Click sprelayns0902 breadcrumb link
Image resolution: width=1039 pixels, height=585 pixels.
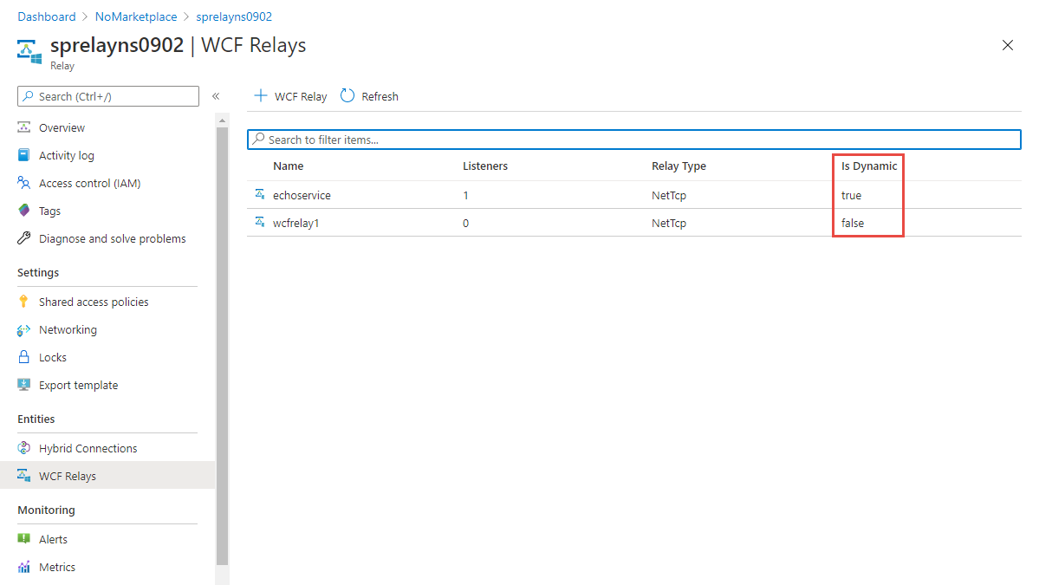tap(234, 16)
